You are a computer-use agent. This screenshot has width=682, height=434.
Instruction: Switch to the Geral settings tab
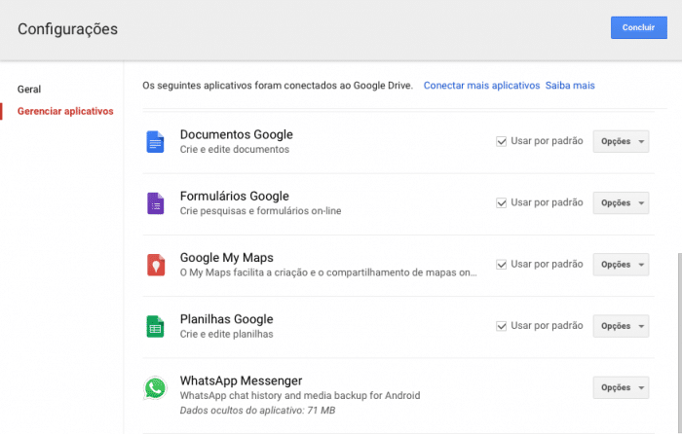(x=29, y=90)
